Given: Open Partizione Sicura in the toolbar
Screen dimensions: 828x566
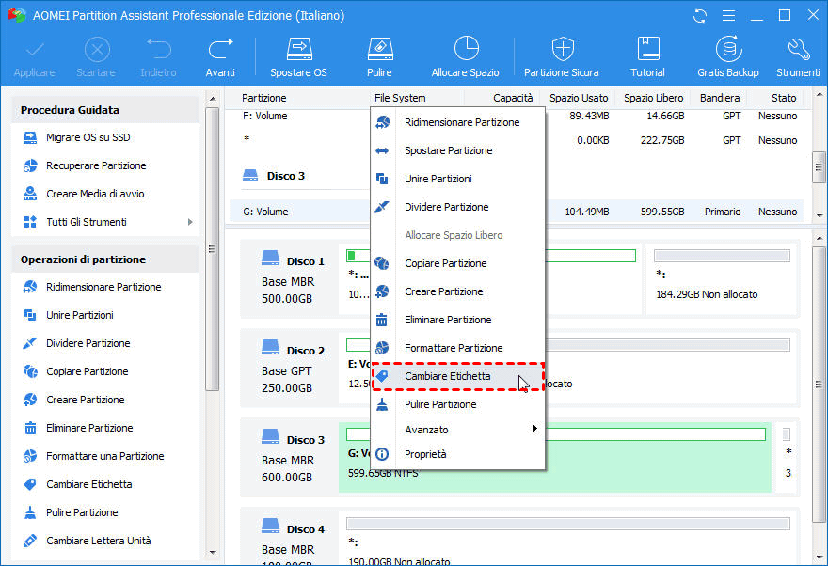Looking at the screenshot, I should pos(562,57).
